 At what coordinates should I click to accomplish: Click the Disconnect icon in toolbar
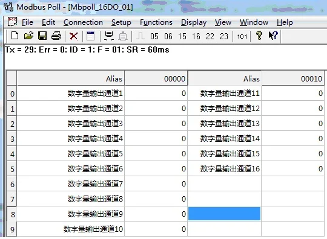click(x=123, y=36)
